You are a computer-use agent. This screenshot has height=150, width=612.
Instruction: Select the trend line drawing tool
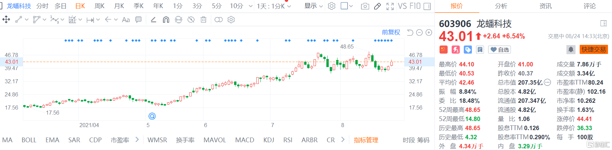point(19,20)
